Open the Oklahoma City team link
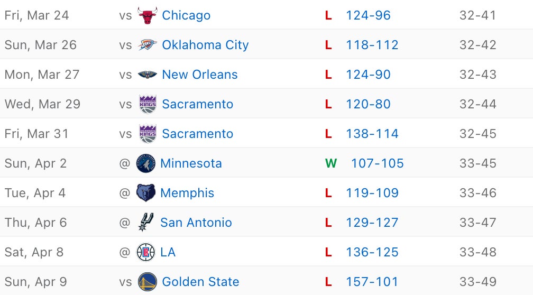The height and width of the screenshot is (295, 533). click(x=205, y=45)
